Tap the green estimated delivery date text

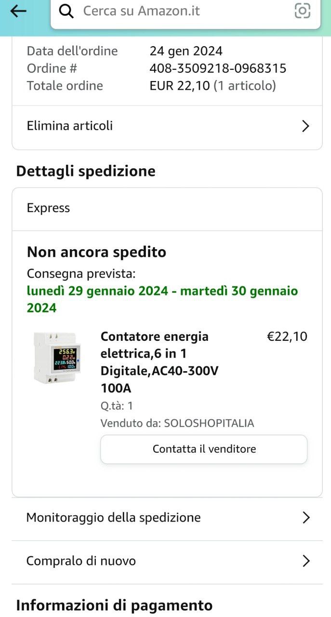pyautogui.click(x=162, y=299)
